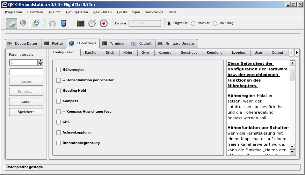Viewport: 305px width, 175px height.
Task: Click the mobile phone toolbar icon
Action: (64, 23)
